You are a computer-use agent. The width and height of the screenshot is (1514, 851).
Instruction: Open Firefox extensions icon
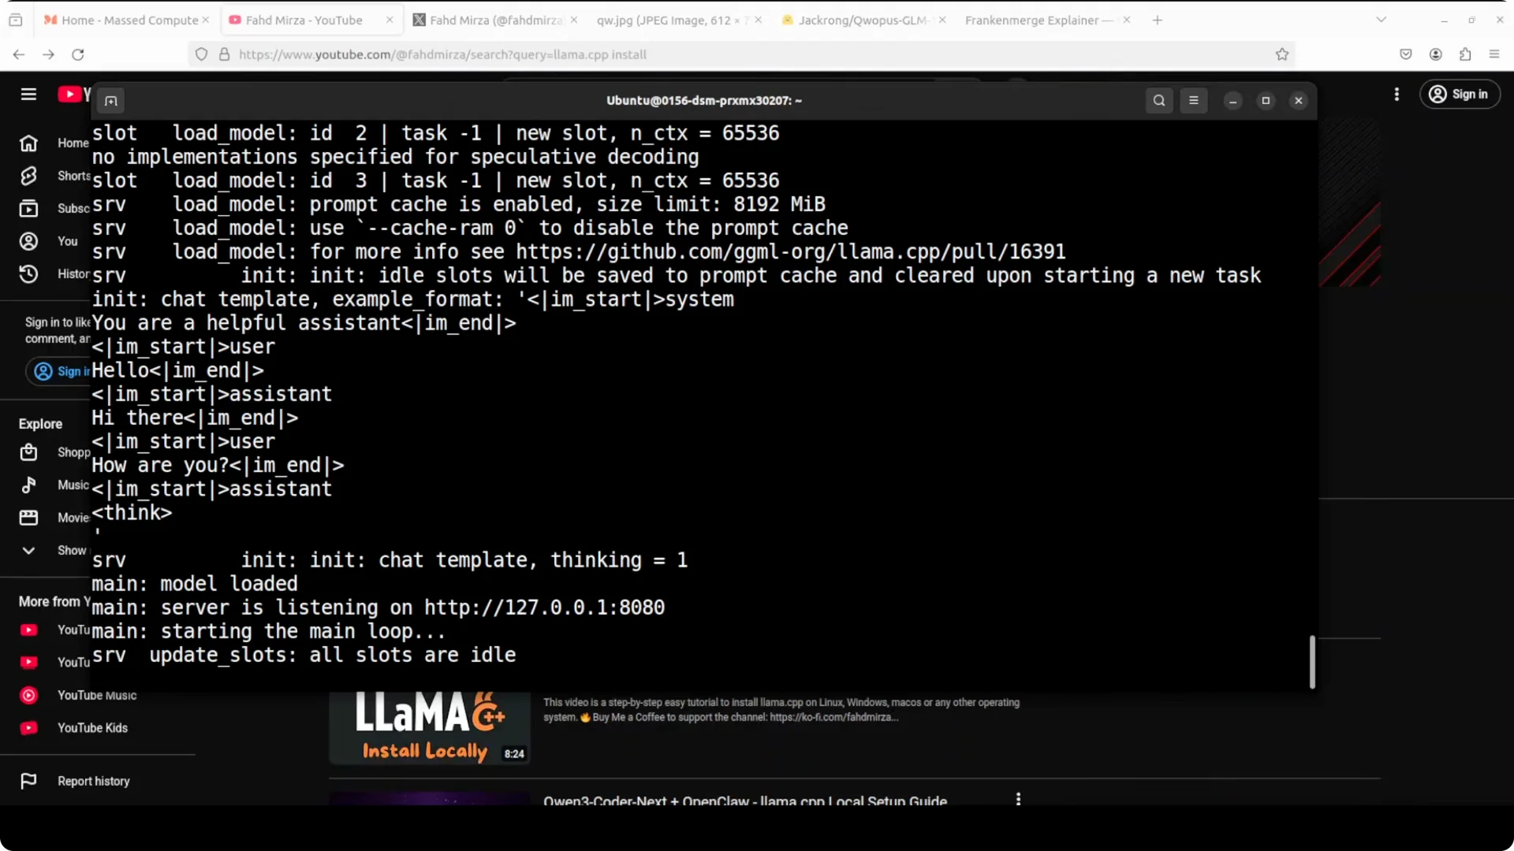click(1464, 54)
